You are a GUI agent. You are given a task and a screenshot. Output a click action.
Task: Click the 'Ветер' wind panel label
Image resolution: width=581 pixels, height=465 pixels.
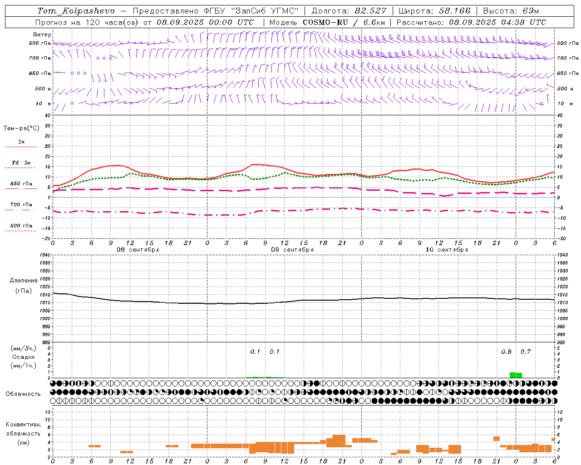(42, 35)
